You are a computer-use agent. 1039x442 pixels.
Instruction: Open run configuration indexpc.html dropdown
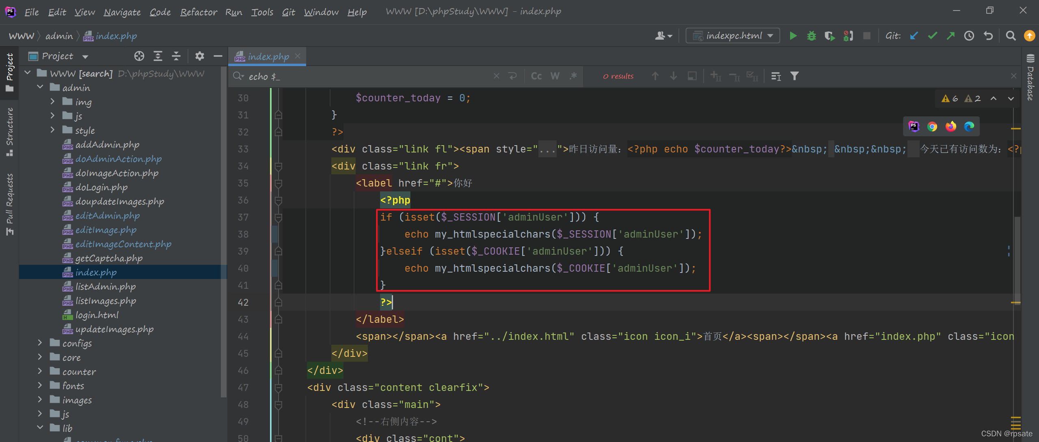[x=733, y=36]
